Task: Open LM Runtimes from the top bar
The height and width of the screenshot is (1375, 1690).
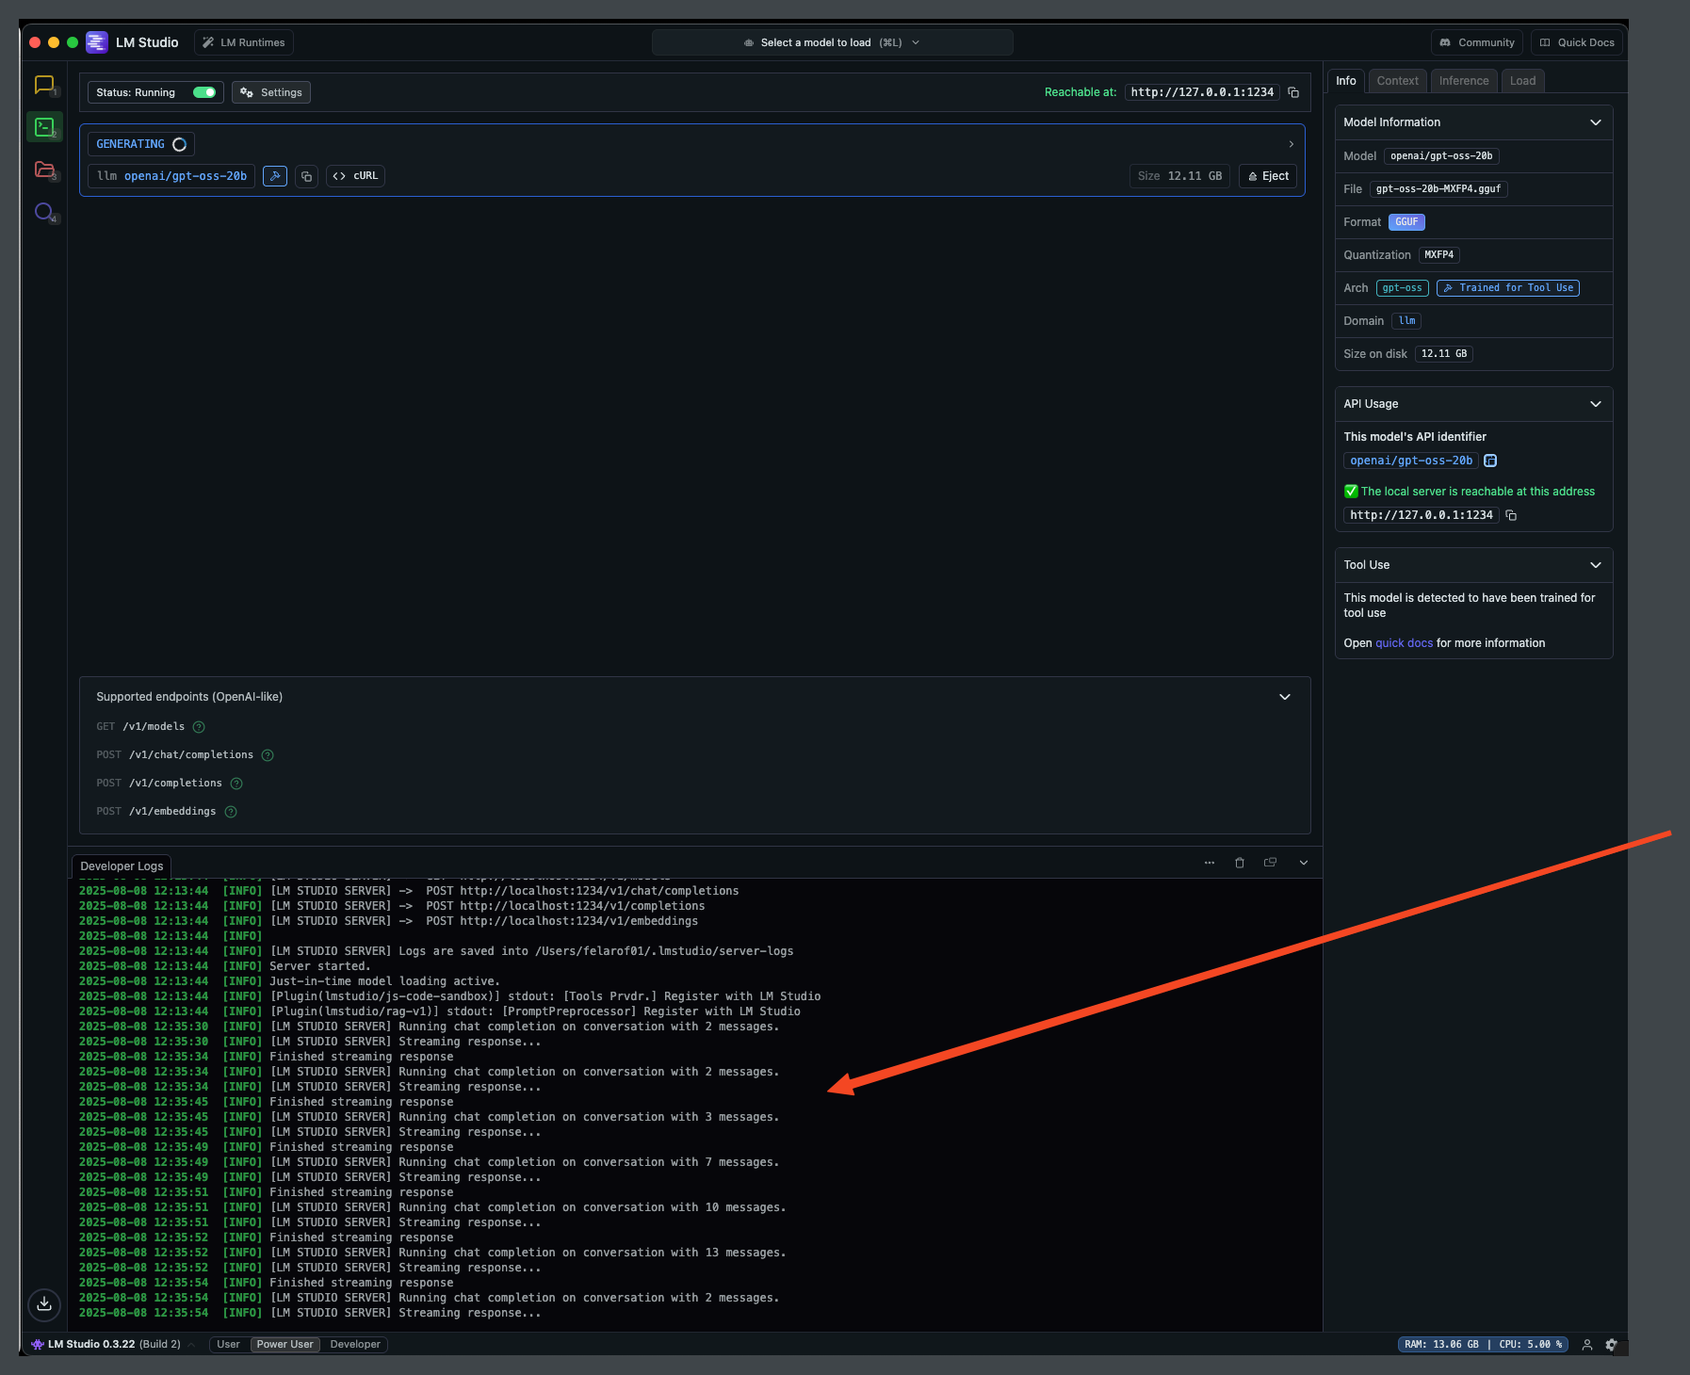Action: coord(243,41)
